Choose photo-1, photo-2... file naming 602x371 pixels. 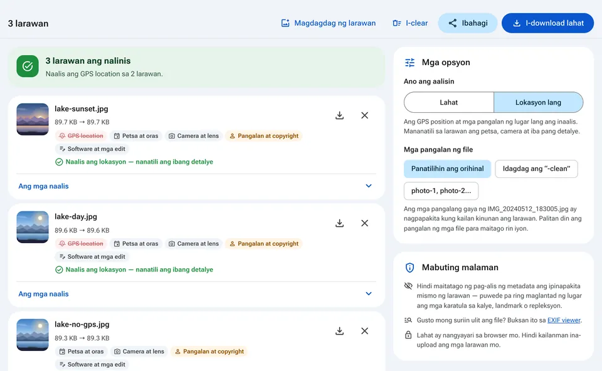(441, 191)
